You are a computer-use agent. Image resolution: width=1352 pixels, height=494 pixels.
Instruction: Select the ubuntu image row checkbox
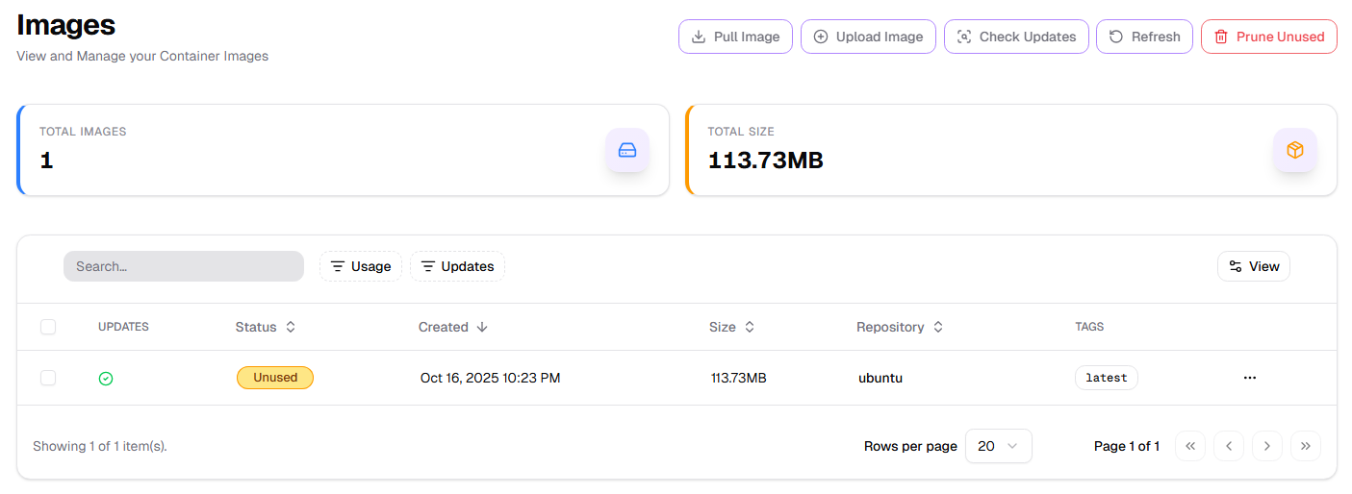coord(48,378)
